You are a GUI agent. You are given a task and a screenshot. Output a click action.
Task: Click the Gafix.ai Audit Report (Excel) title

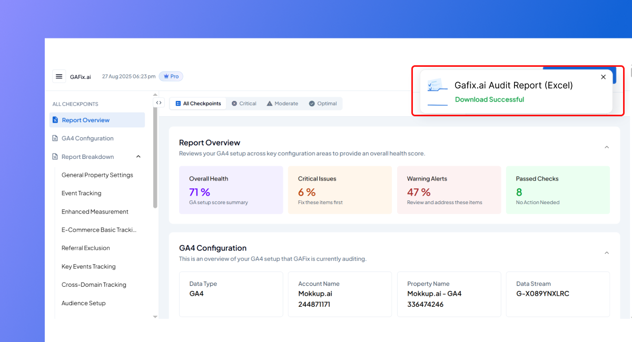[x=513, y=85]
